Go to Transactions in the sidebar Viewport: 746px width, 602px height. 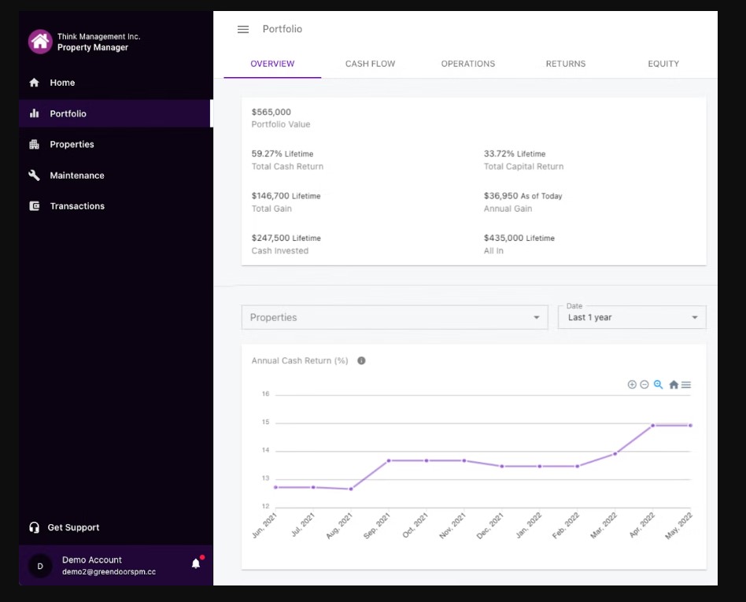coord(76,206)
